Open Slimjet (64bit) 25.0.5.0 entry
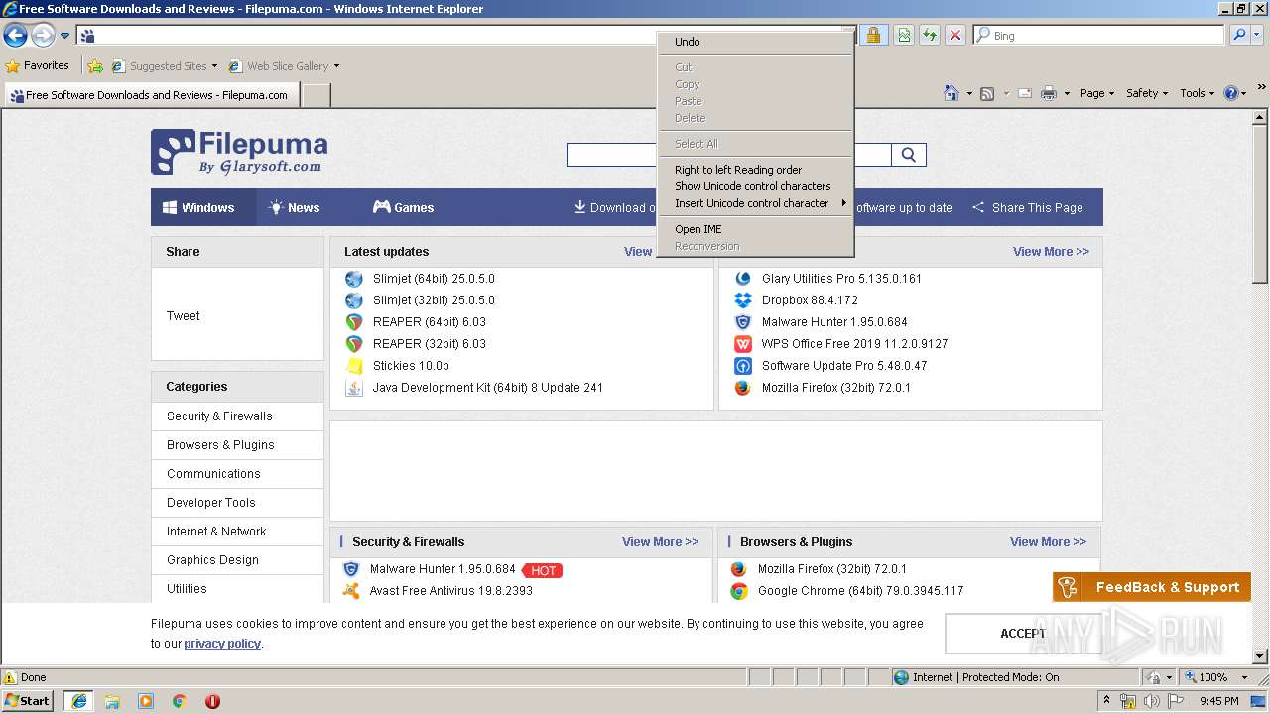 pyautogui.click(x=434, y=279)
